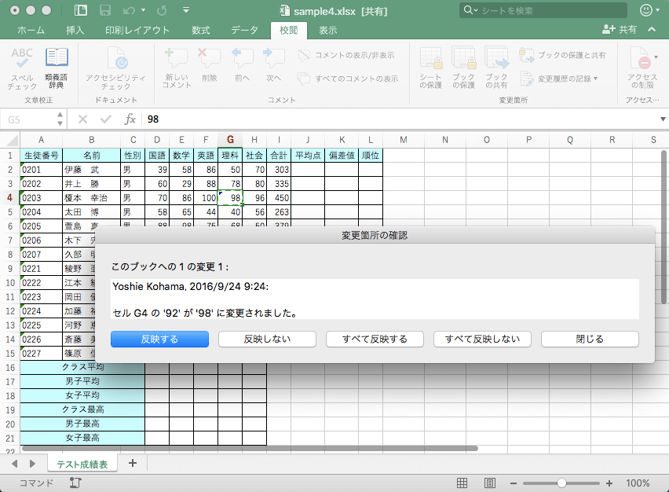Switch to the Insert (挿入) tab

(75, 30)
